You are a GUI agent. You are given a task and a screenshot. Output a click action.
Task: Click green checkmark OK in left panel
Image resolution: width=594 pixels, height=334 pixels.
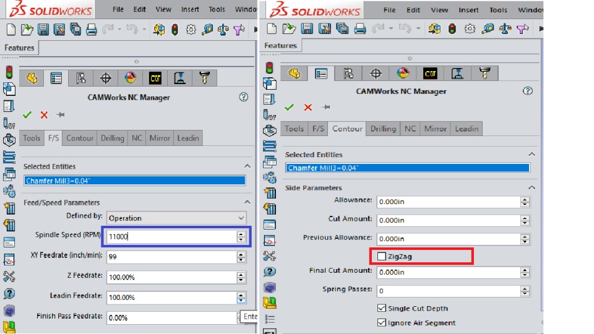point(27,115)
